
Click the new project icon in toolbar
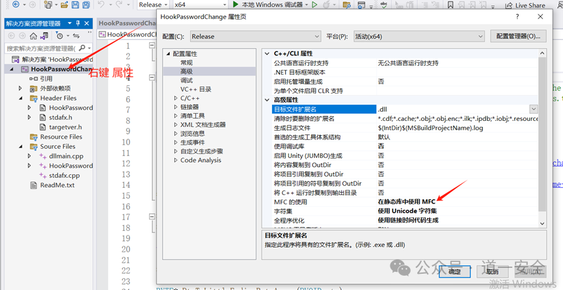click(x=48, y=5)
